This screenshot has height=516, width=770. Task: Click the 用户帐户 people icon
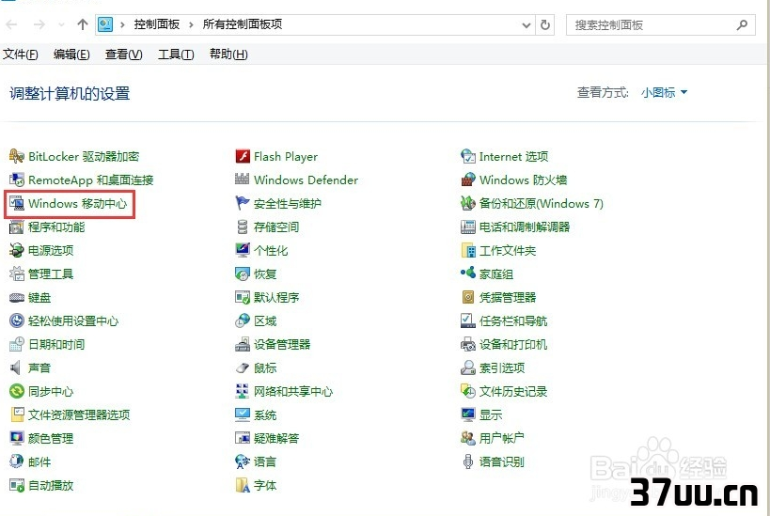[x=468, y=437]
